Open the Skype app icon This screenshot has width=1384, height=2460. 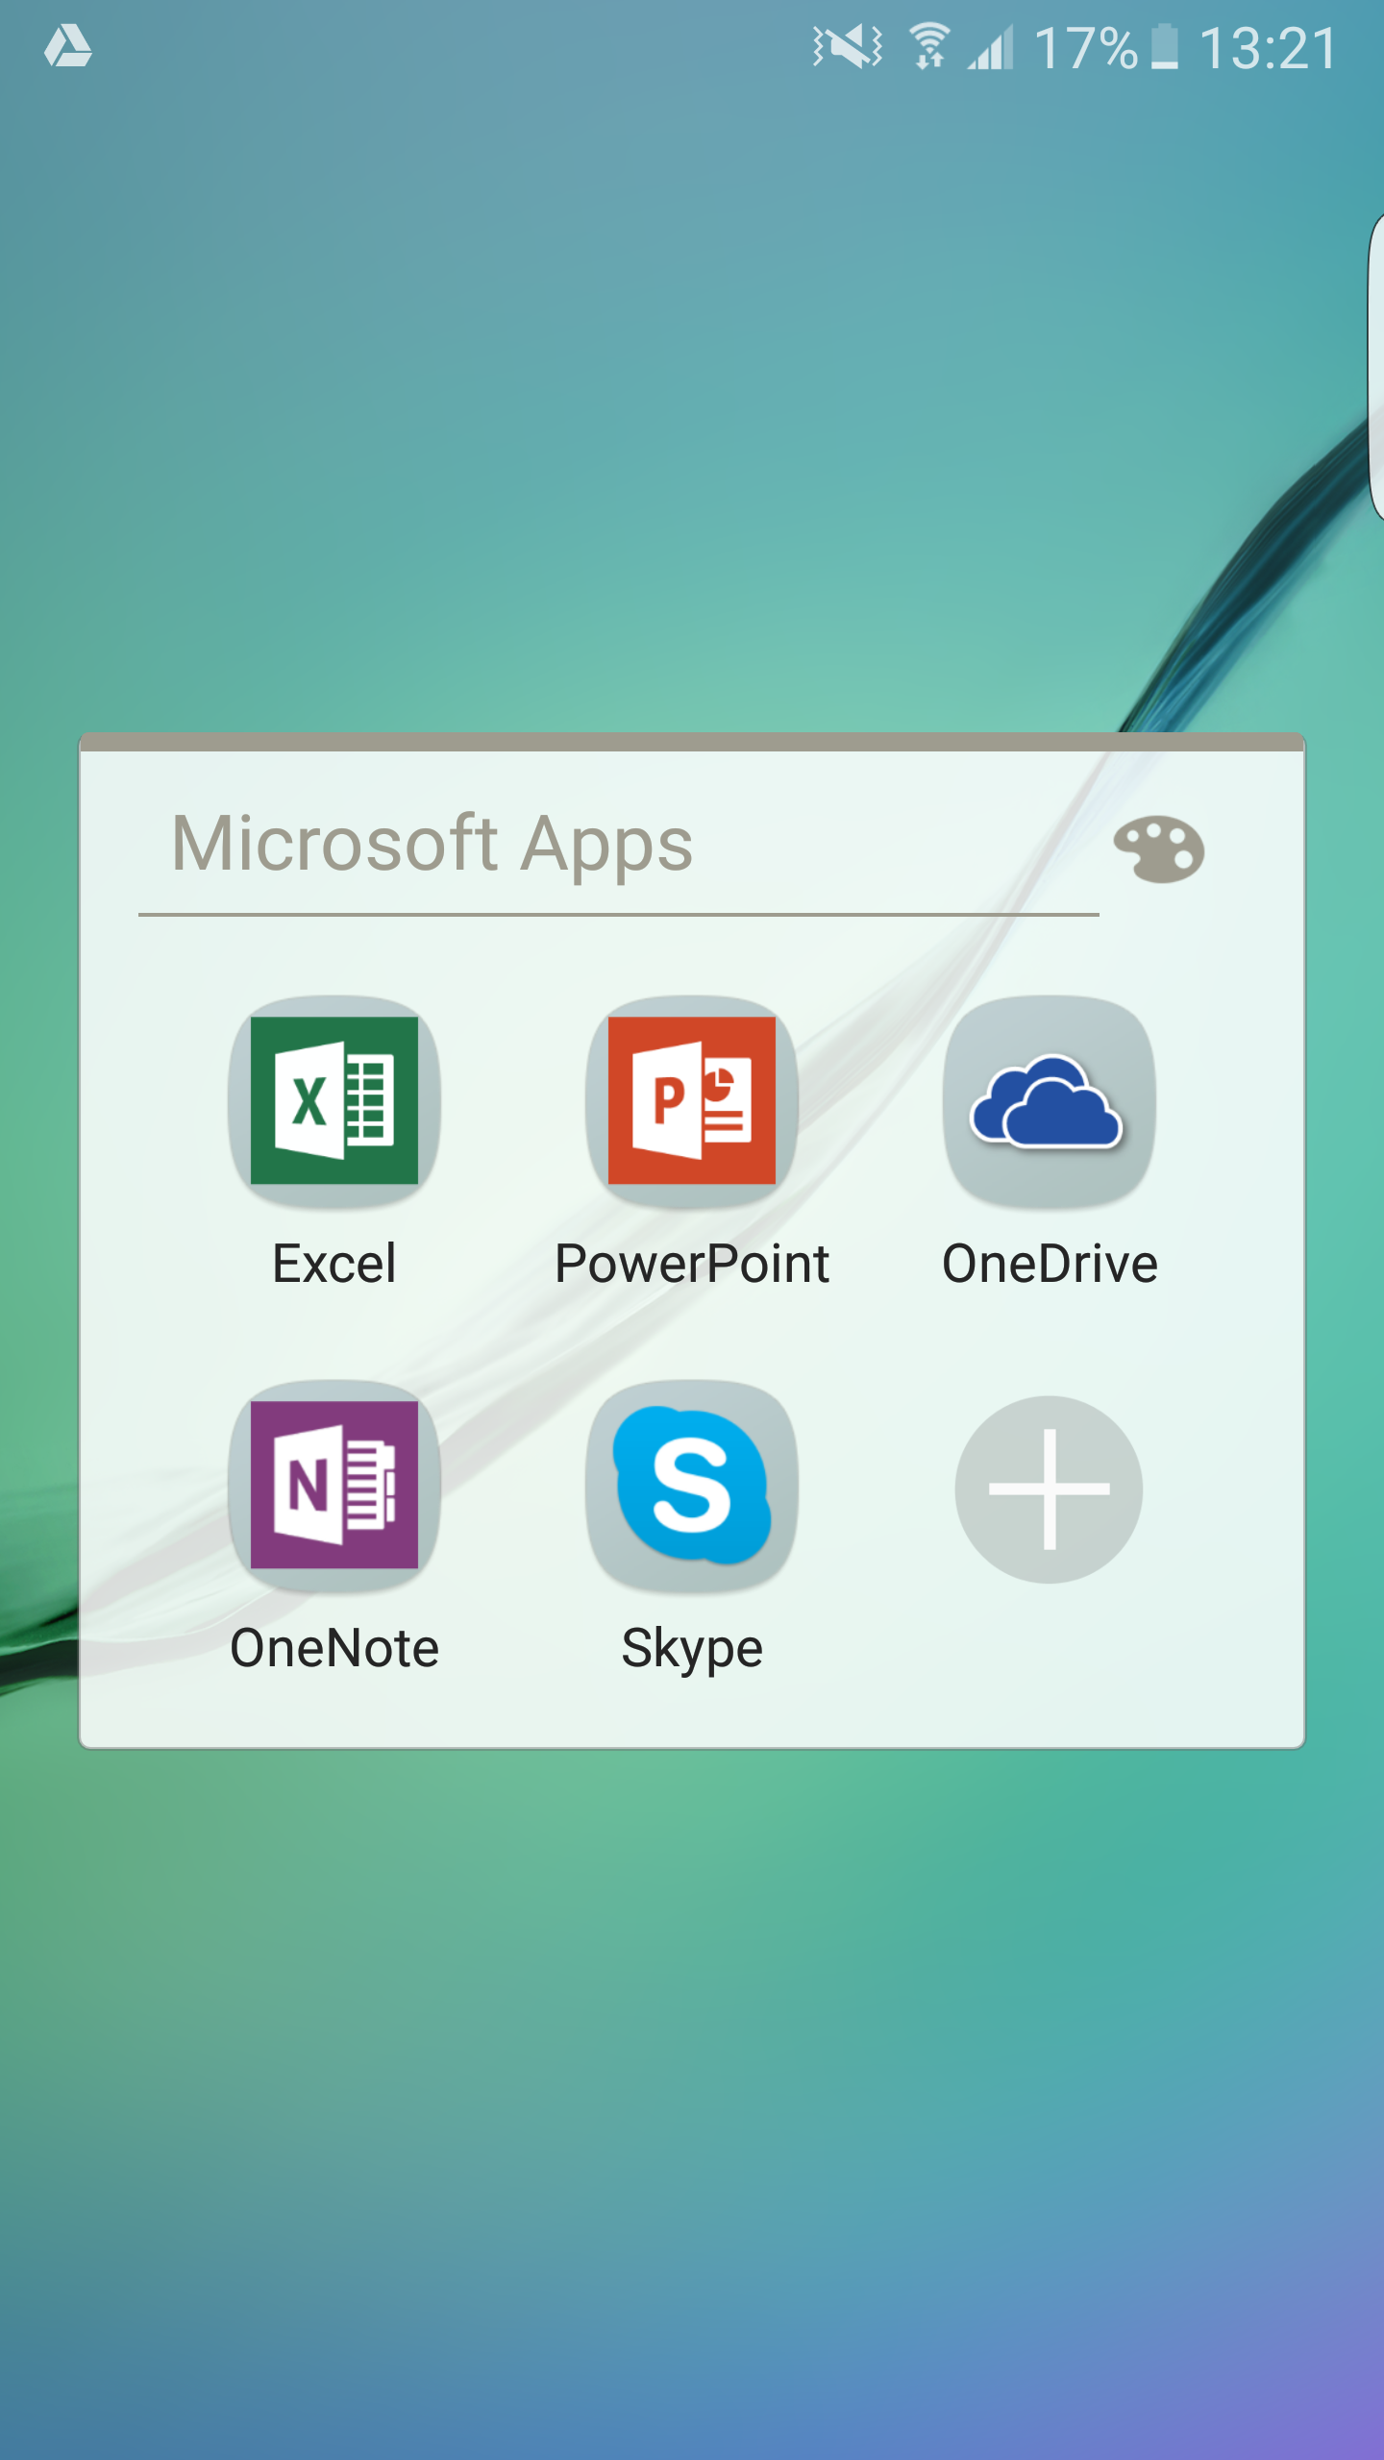[x=691, y=1486]
